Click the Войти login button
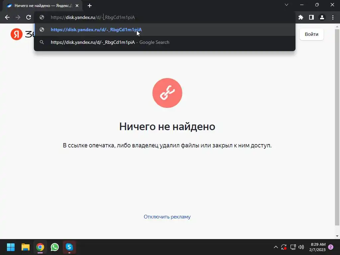This screenshot has width=340, height=255. click(x=311, y=34)
